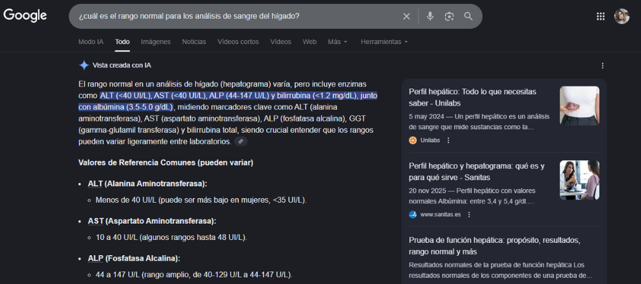
Task: Click 'Menos de 40 UI/L' line
Action: 201,200
